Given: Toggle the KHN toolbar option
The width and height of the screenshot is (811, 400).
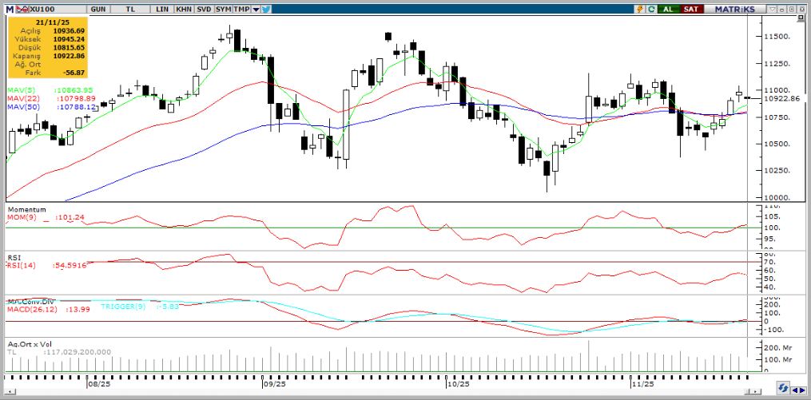Looking at the screenshot, I should tap(183, 8).
